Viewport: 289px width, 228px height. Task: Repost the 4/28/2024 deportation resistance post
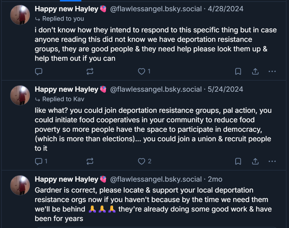pos(90,71)
